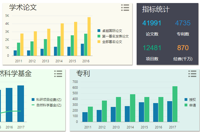Screen dimensions: 200x132
Task: Open the list menu icon in 专利 panel
Action: point(192,74)
